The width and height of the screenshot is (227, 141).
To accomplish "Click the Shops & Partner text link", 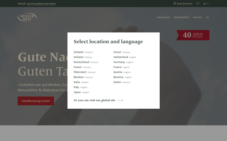I will (x=185, y=4).
